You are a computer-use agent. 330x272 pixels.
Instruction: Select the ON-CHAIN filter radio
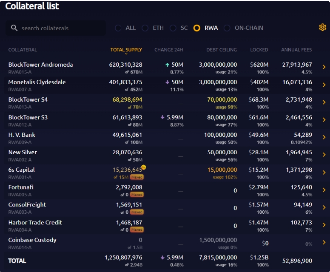(x=227, y=28)
